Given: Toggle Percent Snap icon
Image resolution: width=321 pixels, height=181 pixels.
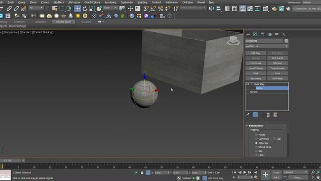Looking at the screenshot, I should point(160,9).
